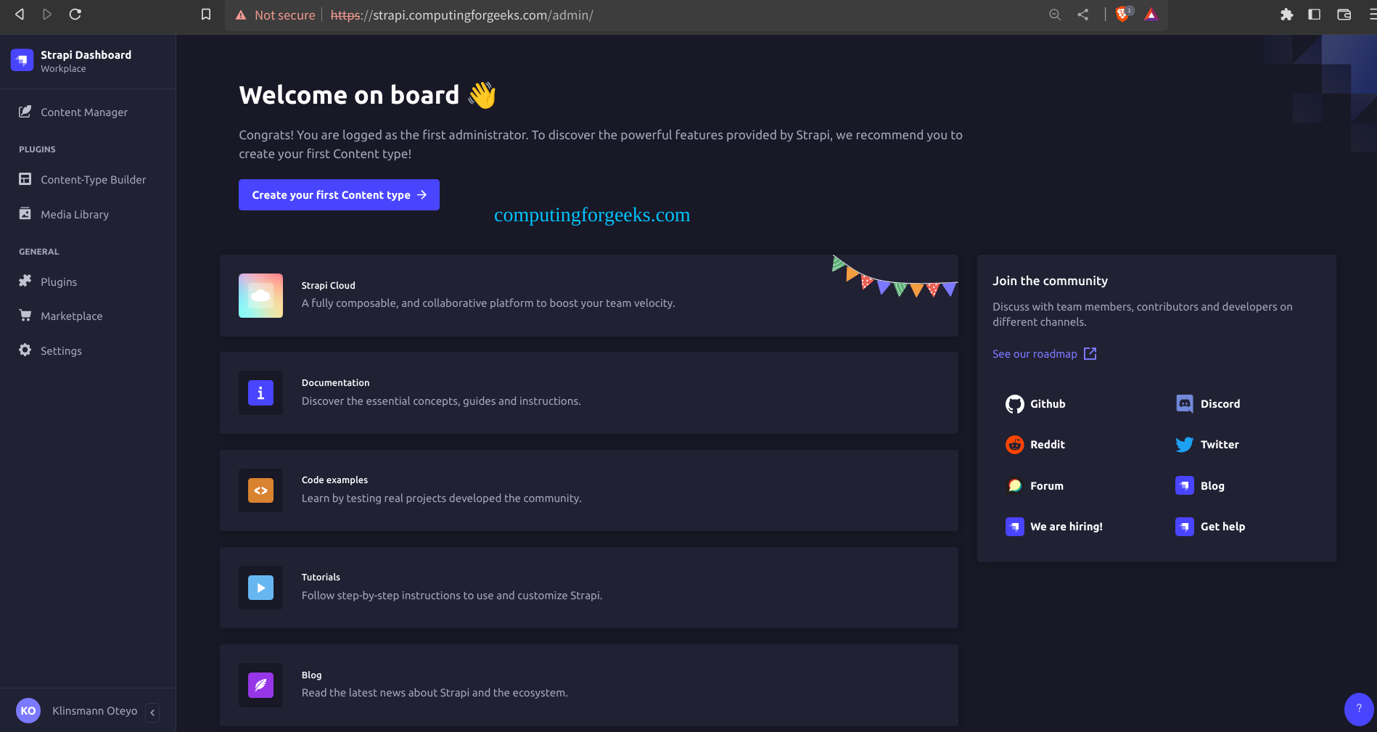Open the Documentation card
Image resolution: width=1377 pixels, height=732 pixels.
click(x=589, y=393)
